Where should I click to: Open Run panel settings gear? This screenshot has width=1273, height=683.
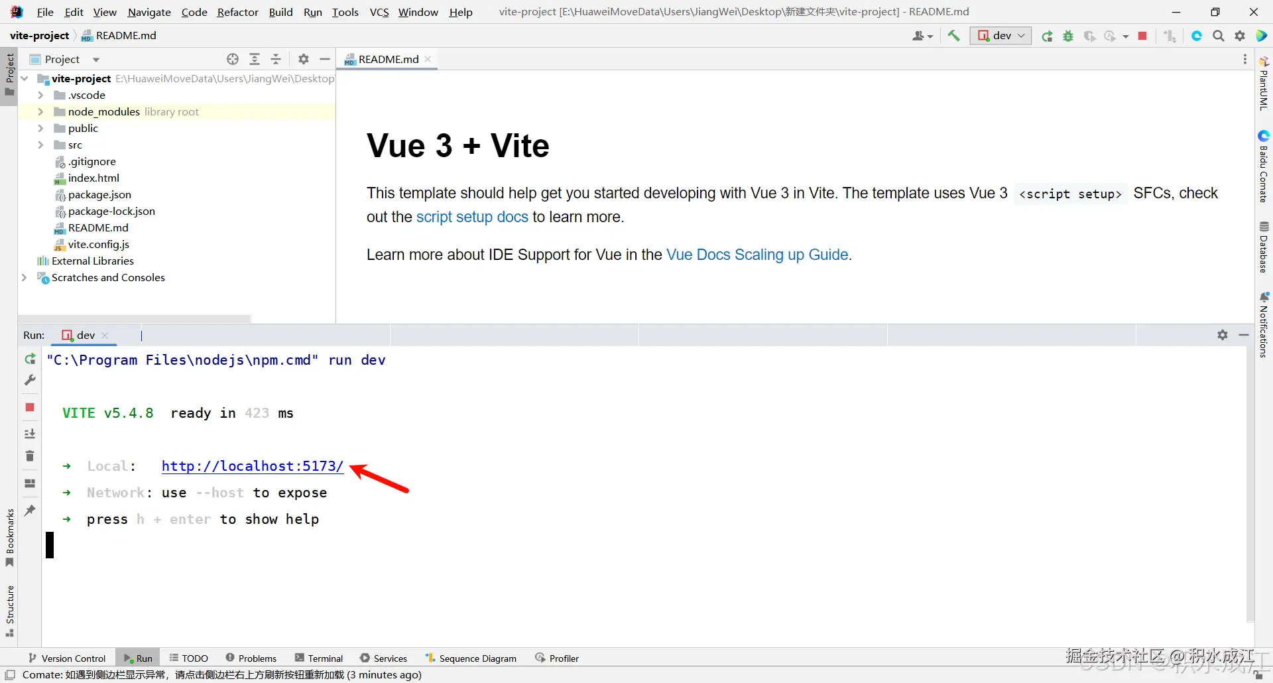pos(1223,335)
